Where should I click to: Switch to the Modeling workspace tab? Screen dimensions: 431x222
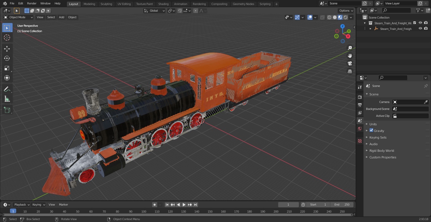89,4
